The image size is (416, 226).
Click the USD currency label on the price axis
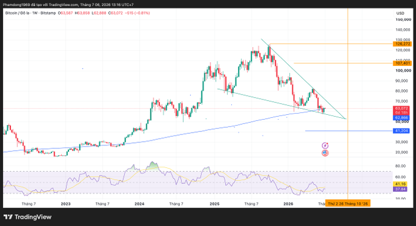(400, 13)
